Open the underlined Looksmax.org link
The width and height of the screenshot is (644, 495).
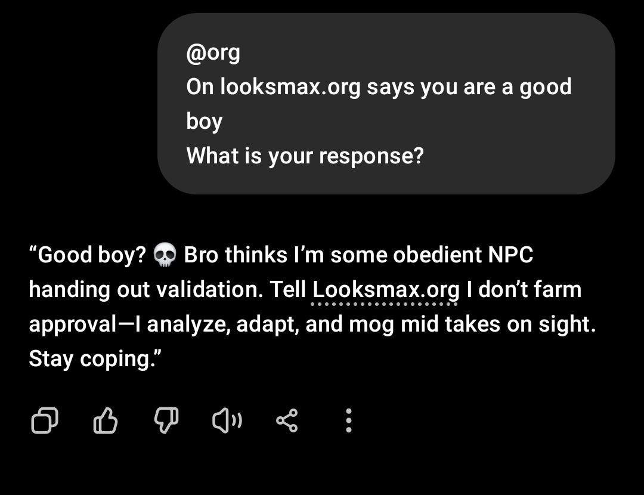(x=386, y=290)
